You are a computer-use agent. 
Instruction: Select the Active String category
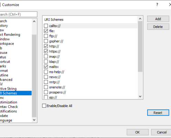[x=8, y=89]
